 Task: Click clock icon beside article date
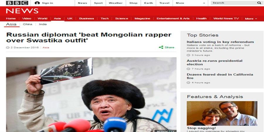coord(8,48)
